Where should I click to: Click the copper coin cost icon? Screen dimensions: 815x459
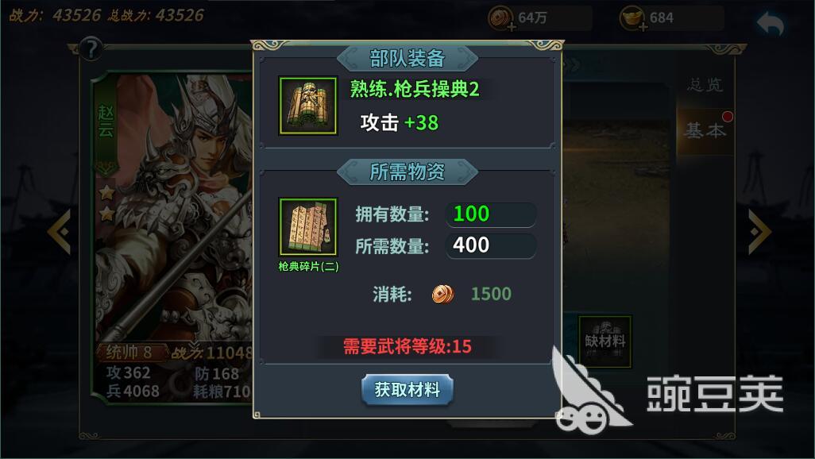tap(442, 294)
